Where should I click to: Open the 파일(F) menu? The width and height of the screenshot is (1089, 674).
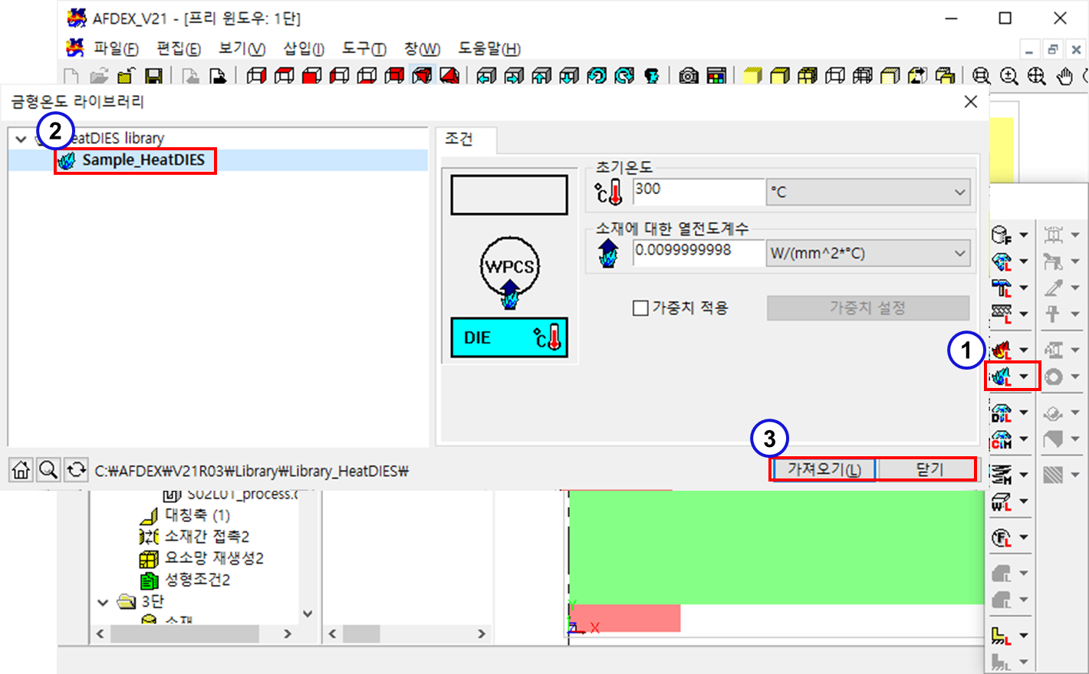115,49
